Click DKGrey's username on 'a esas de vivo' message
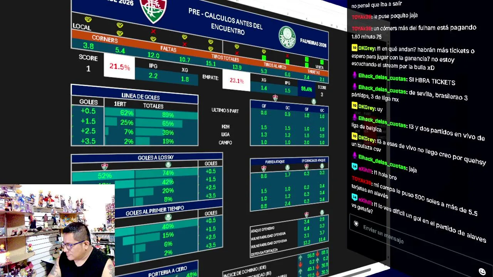The image size is (493, 277). coord(367,138)
